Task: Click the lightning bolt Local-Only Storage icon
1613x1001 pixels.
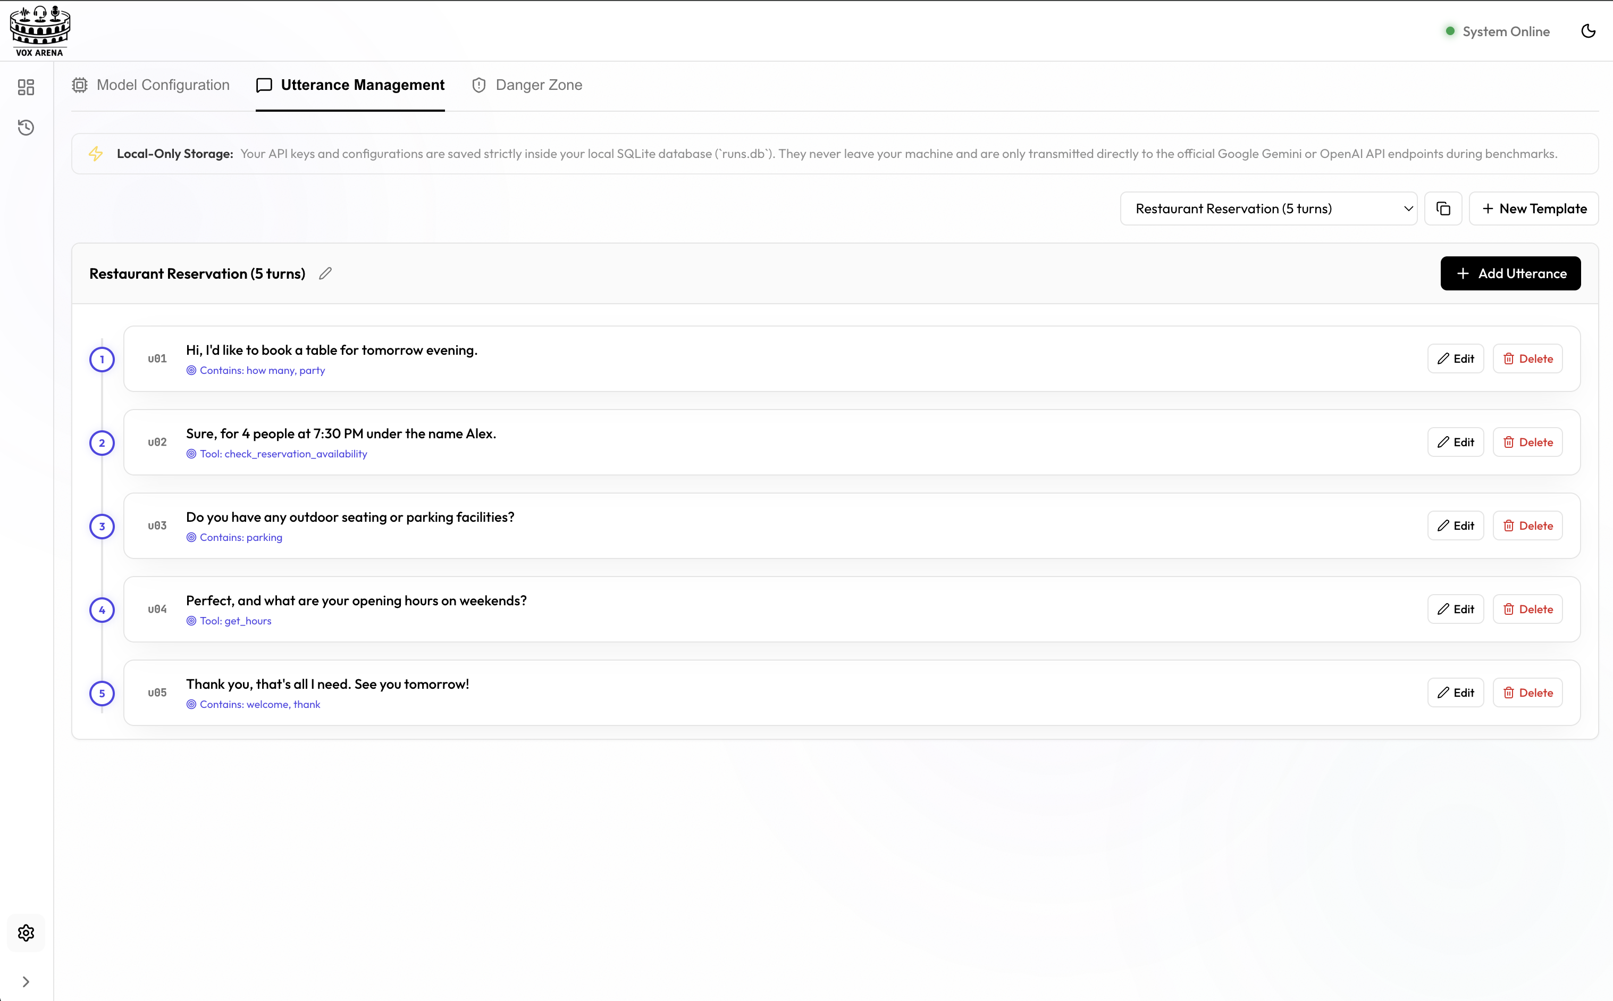Action: pyautogui.click(x=96, y=154)
